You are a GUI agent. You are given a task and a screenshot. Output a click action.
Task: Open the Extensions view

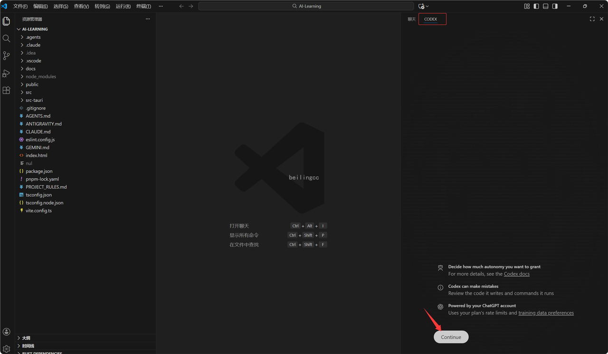(6, 90)
